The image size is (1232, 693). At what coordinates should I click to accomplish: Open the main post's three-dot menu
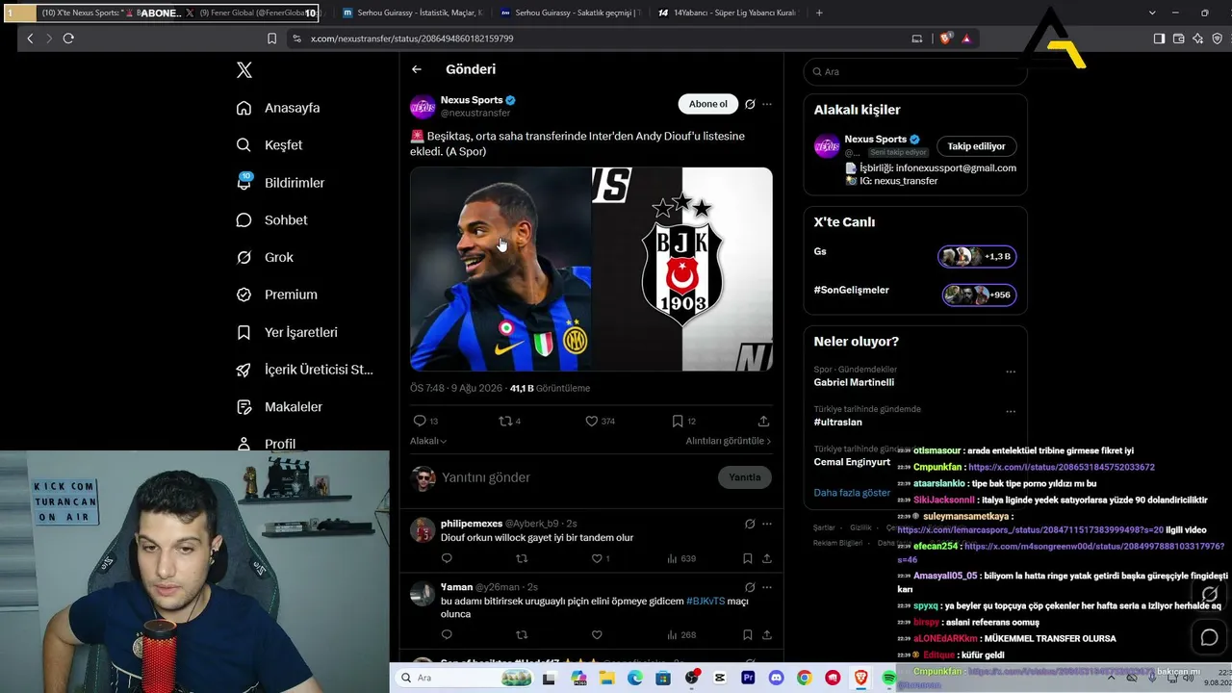point(767,104)
